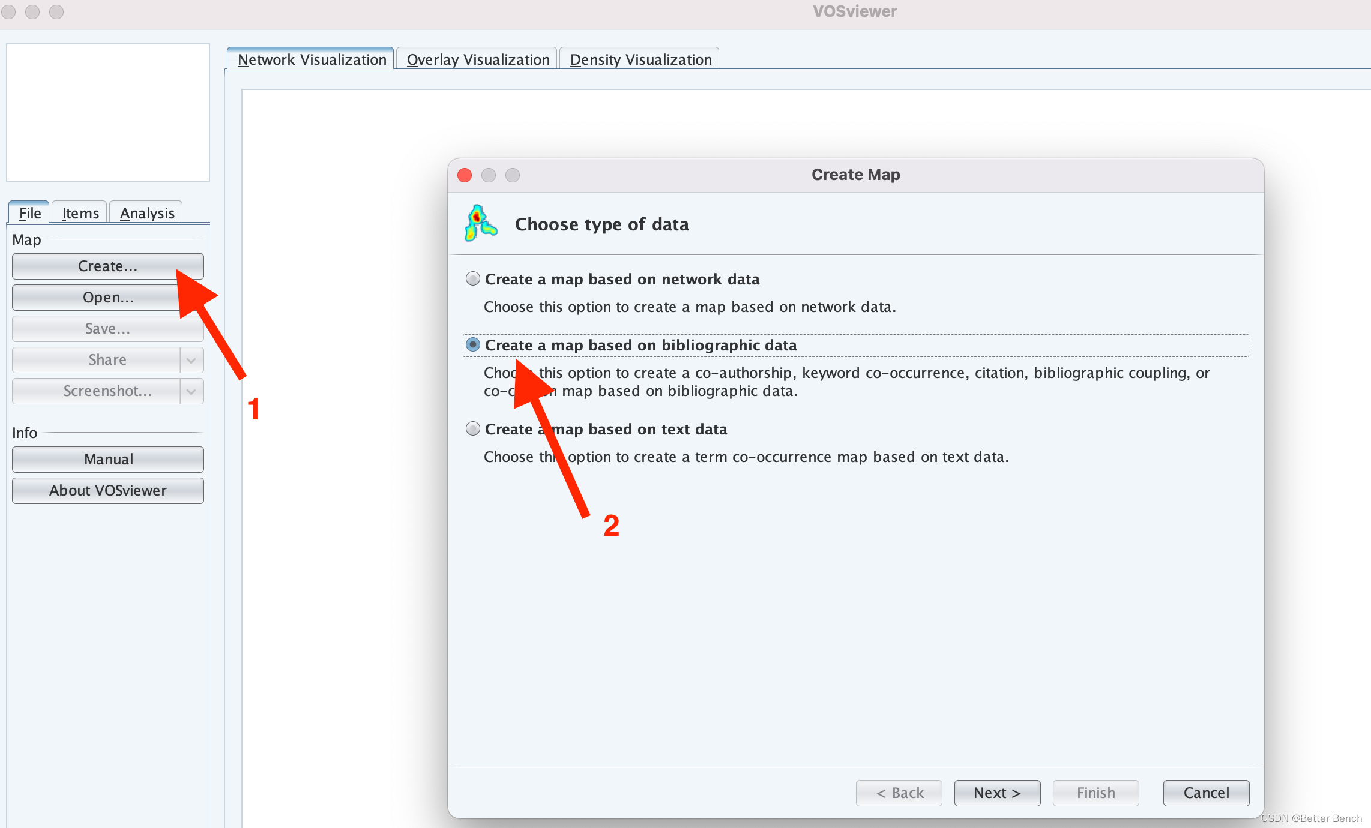Screen dimensions: 1371x828
Task: Open the Items tab
Action: (80, 213)
